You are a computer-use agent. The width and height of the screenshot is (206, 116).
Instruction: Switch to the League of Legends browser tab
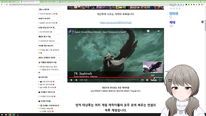coord(68,2)
